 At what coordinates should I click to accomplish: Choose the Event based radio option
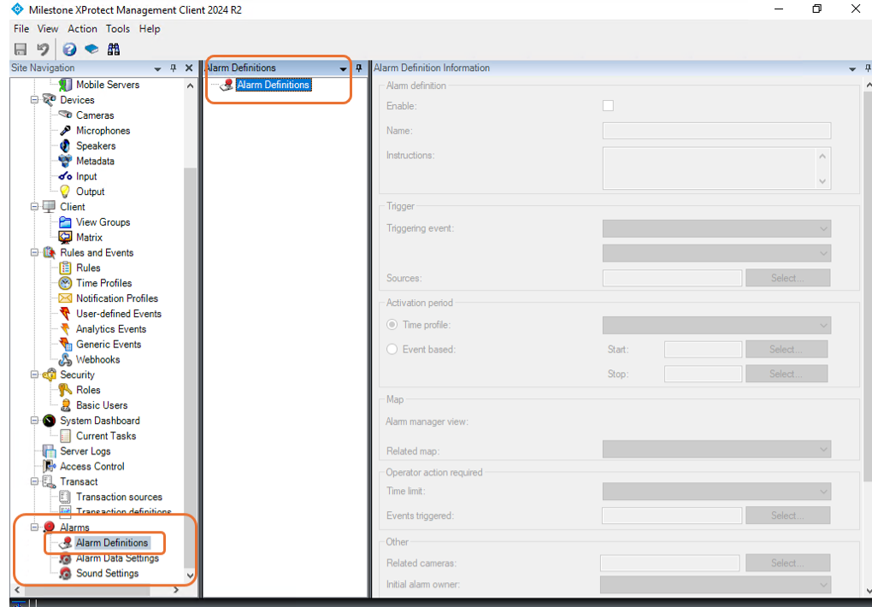[392, 350]
